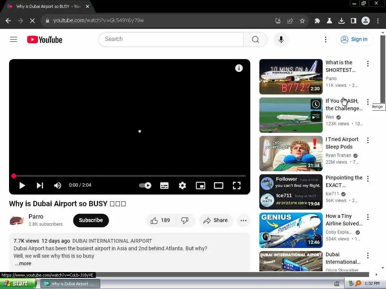The height and width of the screenshot is (289, 386).
Task: Mute the video volume
Action: pyautogui.click(x=57, y=186)
